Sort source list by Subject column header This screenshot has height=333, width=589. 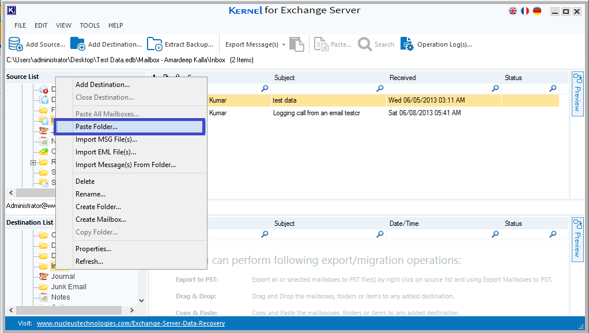(284, 78)
